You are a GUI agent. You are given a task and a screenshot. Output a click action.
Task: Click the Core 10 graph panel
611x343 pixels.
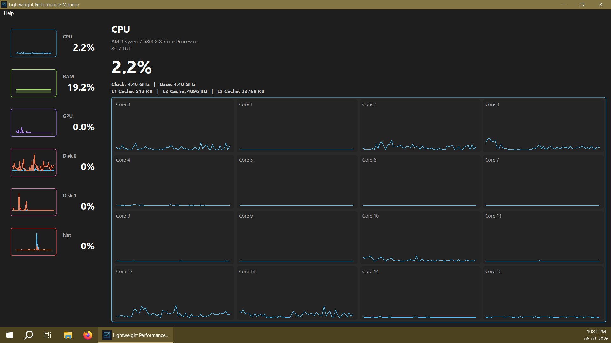[419, 238]
